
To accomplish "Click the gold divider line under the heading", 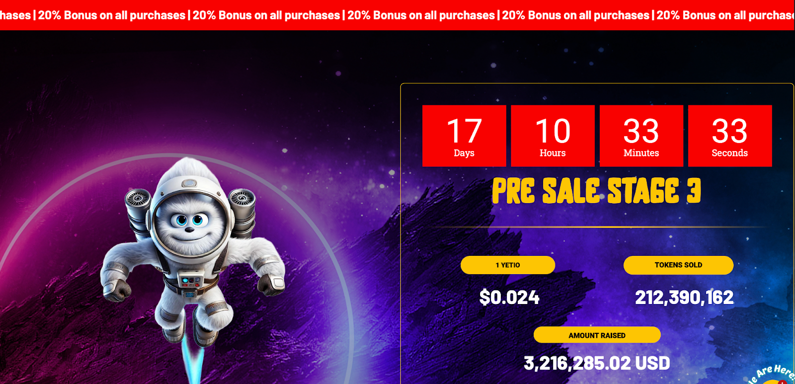I will pyautogui.click(x=596, y=227).
